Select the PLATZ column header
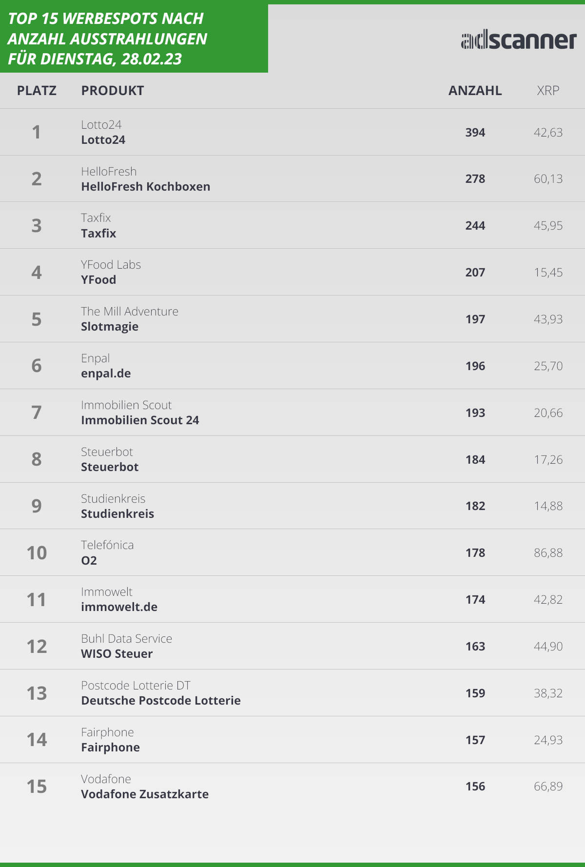This screenshot has width=585, height=867. click(37, 91)
